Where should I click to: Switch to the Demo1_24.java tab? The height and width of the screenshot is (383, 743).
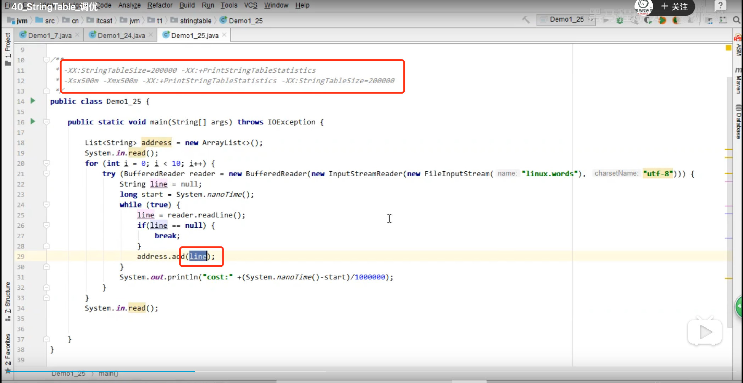[121, 35]
